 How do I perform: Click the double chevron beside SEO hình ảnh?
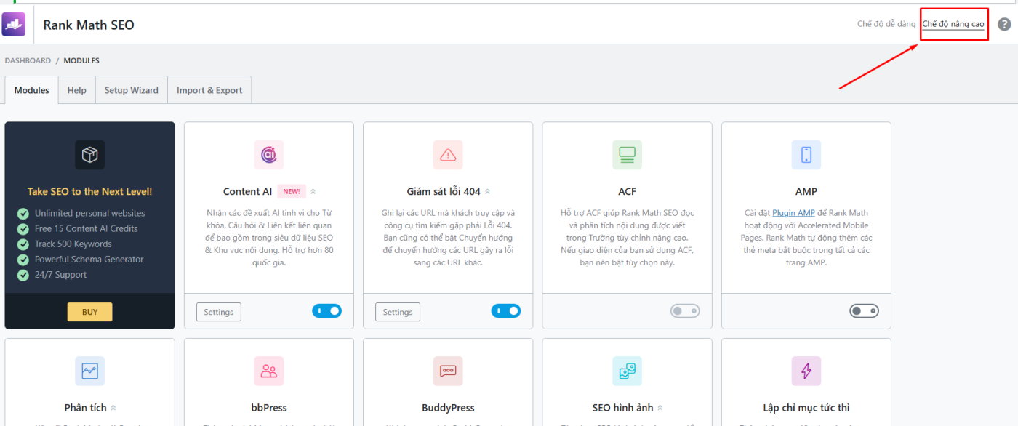(x=660, y=408)
